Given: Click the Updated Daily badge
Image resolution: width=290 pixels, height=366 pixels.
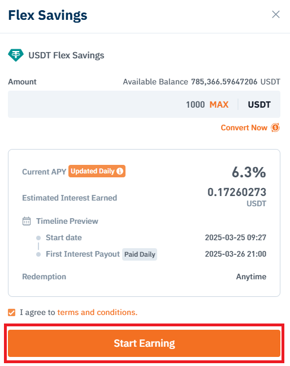Looking at the screenshot, I should pyautogui.click(x=97, y=171).
